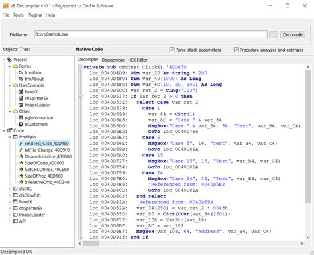Click the dCustomers designer icon
314x255 pixels.
click(21, 124)
